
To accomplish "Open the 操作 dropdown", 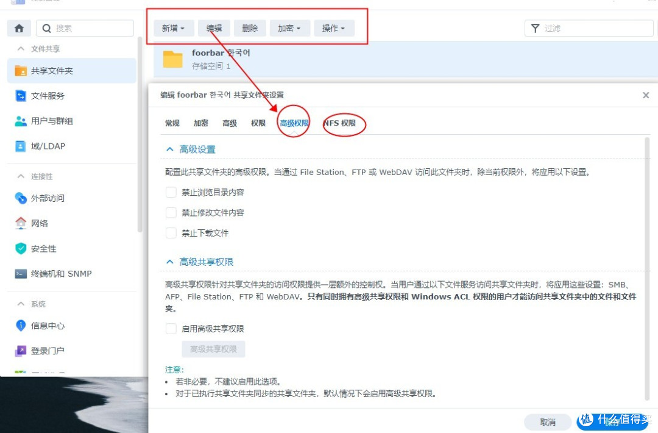I will click(x=333, y=27).
